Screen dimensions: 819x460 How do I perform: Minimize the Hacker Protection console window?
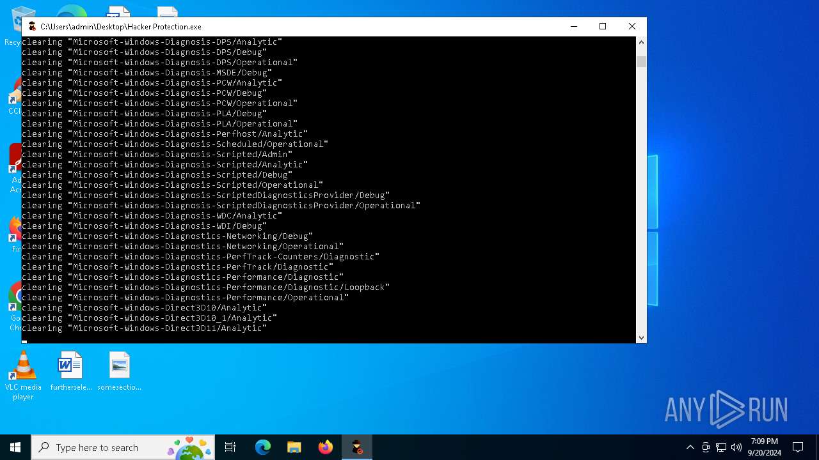573,26
